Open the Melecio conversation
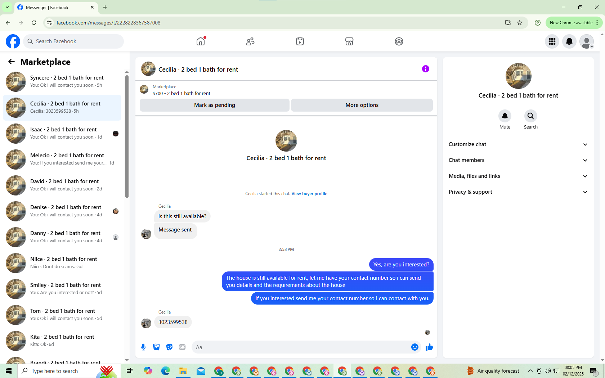 tap(62, 159)
